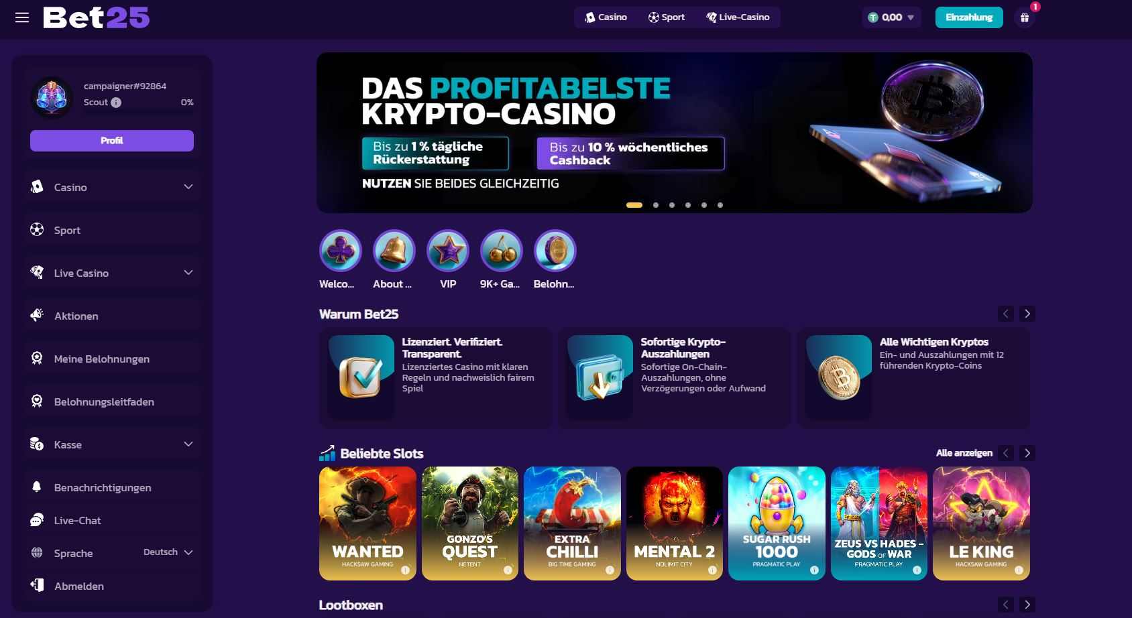This screenshot has height=618, width=1132.
Task: Open the hamburger menu icon
Action: pyautogui.click(x=22, y=17)
